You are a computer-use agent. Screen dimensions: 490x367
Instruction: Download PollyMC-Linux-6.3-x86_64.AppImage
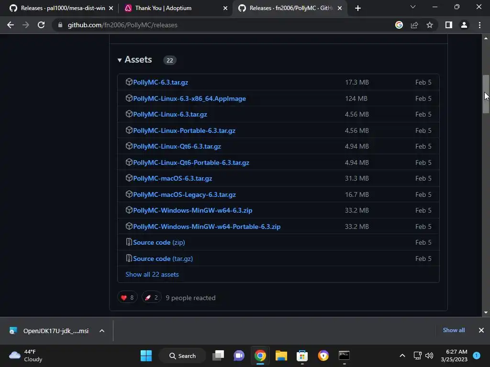(x=189, y=98)
